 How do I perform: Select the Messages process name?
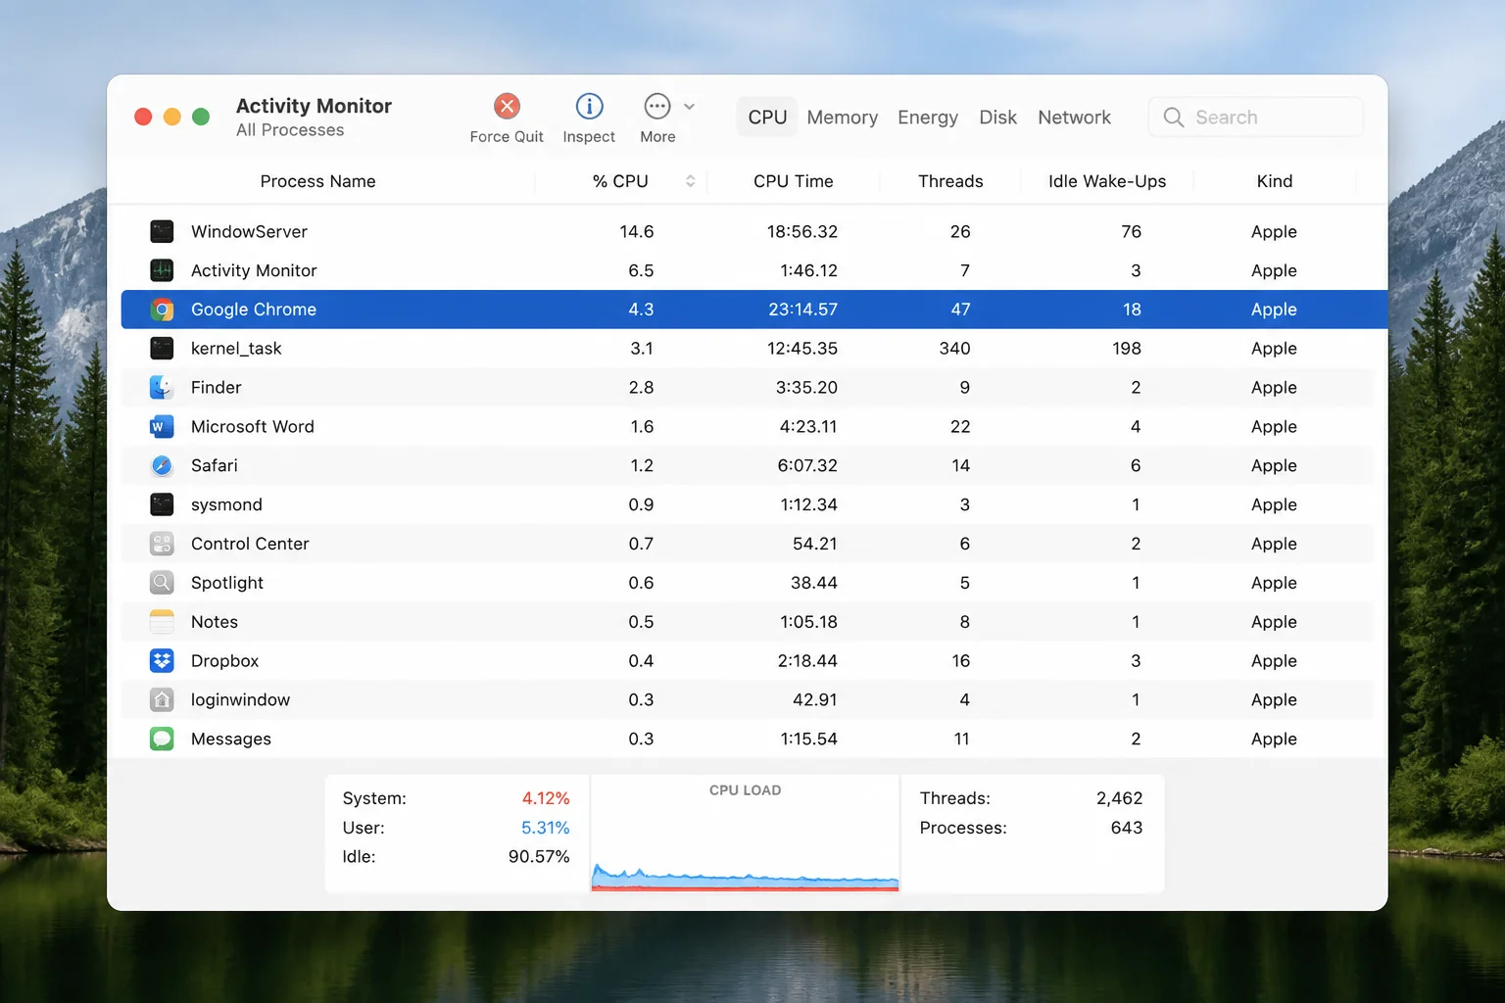click(231, 740)
